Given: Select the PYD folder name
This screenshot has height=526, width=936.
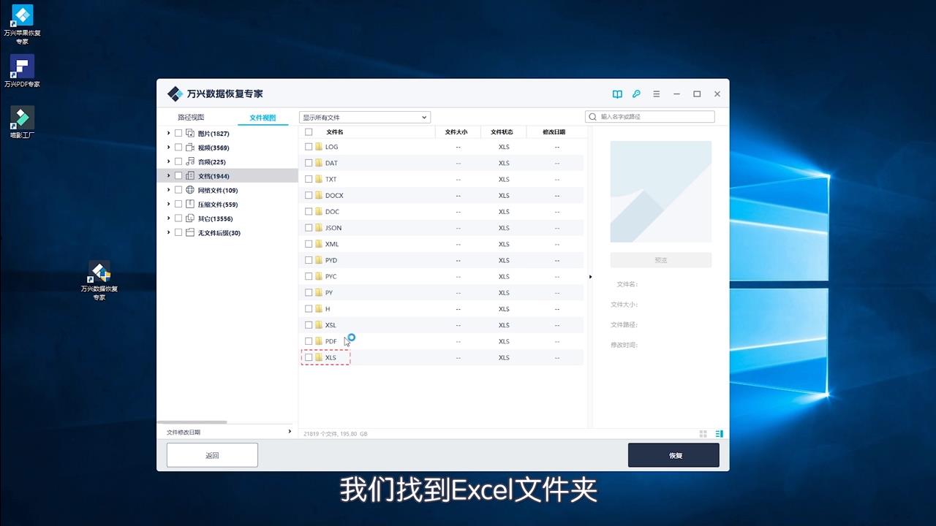Looking at the screenshot, I should [331, 260].
